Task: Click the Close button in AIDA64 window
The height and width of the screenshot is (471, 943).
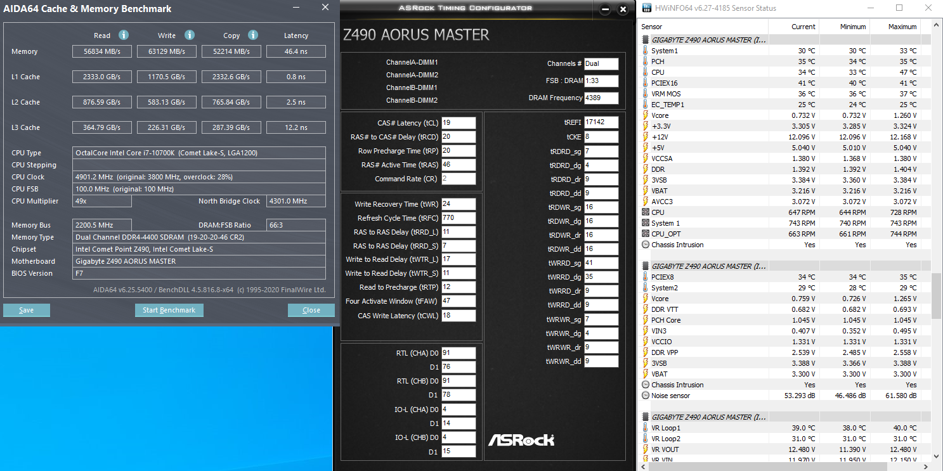Action: (x=311, y=310)
